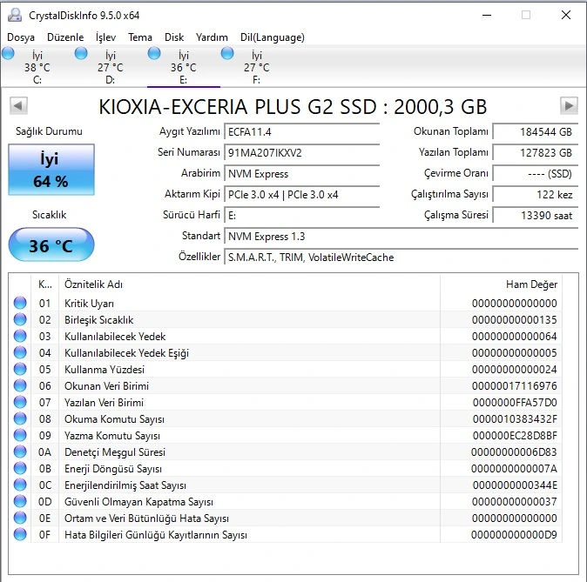Open the Disk menu
This screenshot has height=582, width=587.
click(174, 37)
